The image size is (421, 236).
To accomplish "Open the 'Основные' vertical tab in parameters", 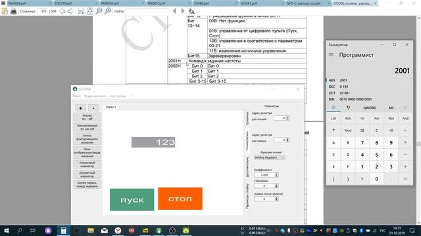I will click(247, 119).
